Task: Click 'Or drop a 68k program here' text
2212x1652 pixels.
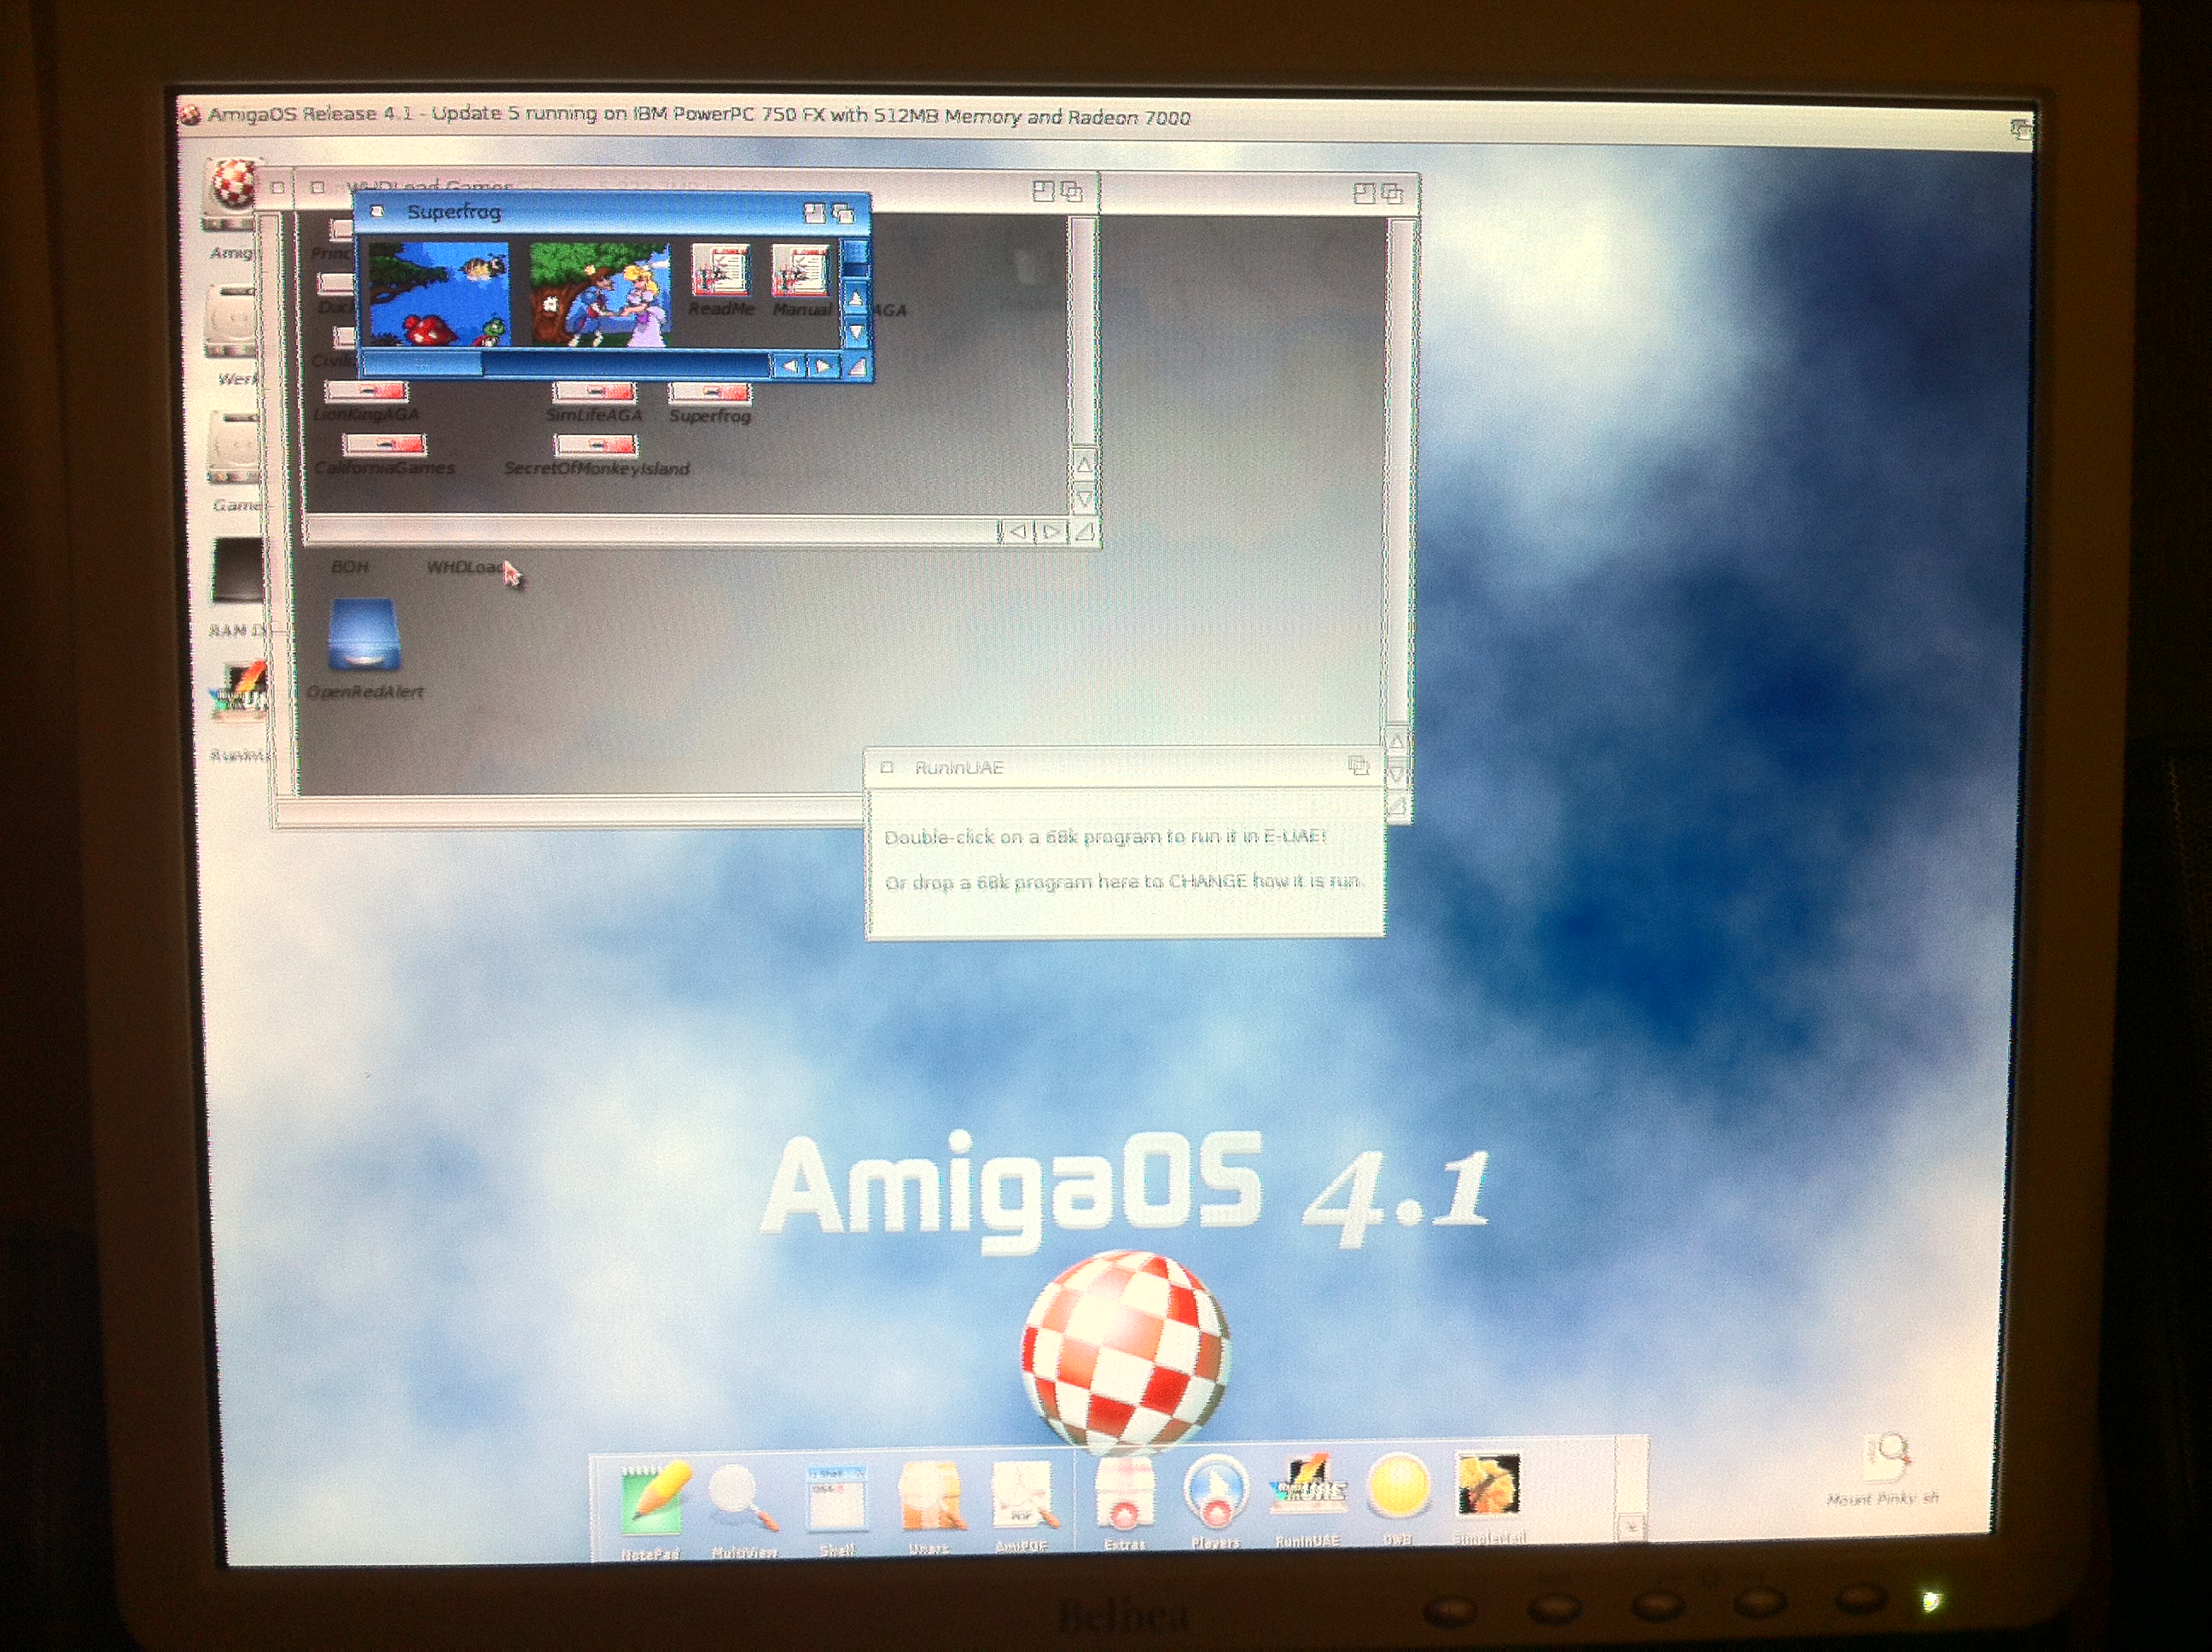Action: click(1122, 881)
